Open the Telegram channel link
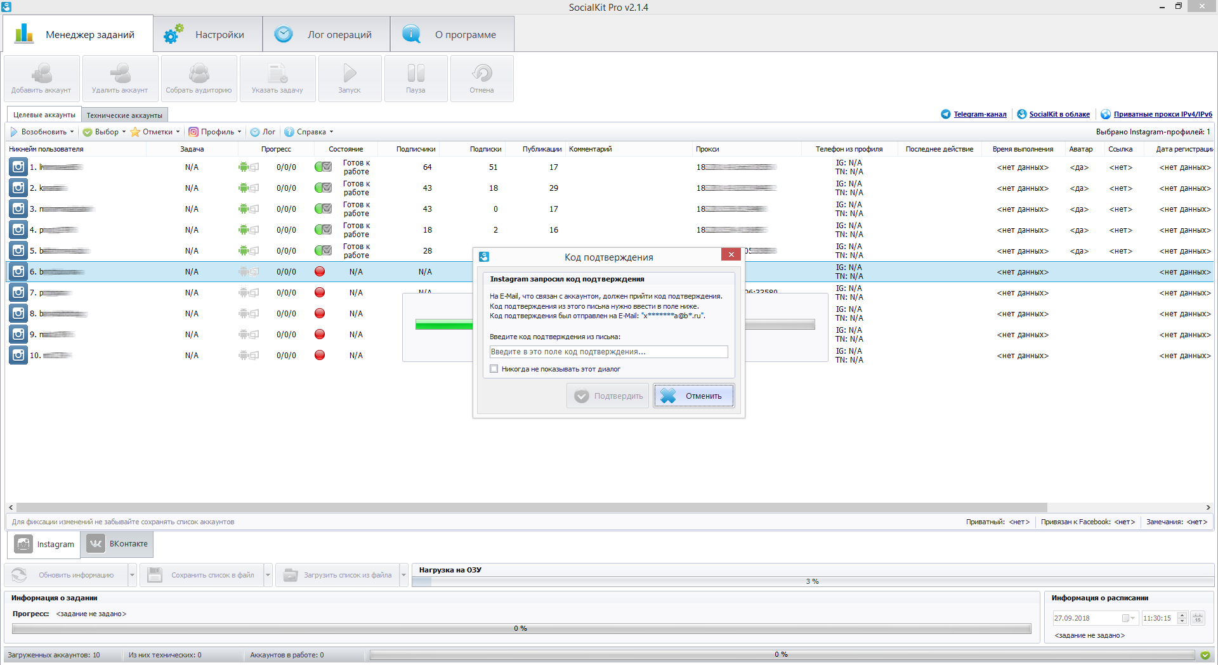This screenshot has height=665, width=1218. pyautogui.click(x=979, y=114)
